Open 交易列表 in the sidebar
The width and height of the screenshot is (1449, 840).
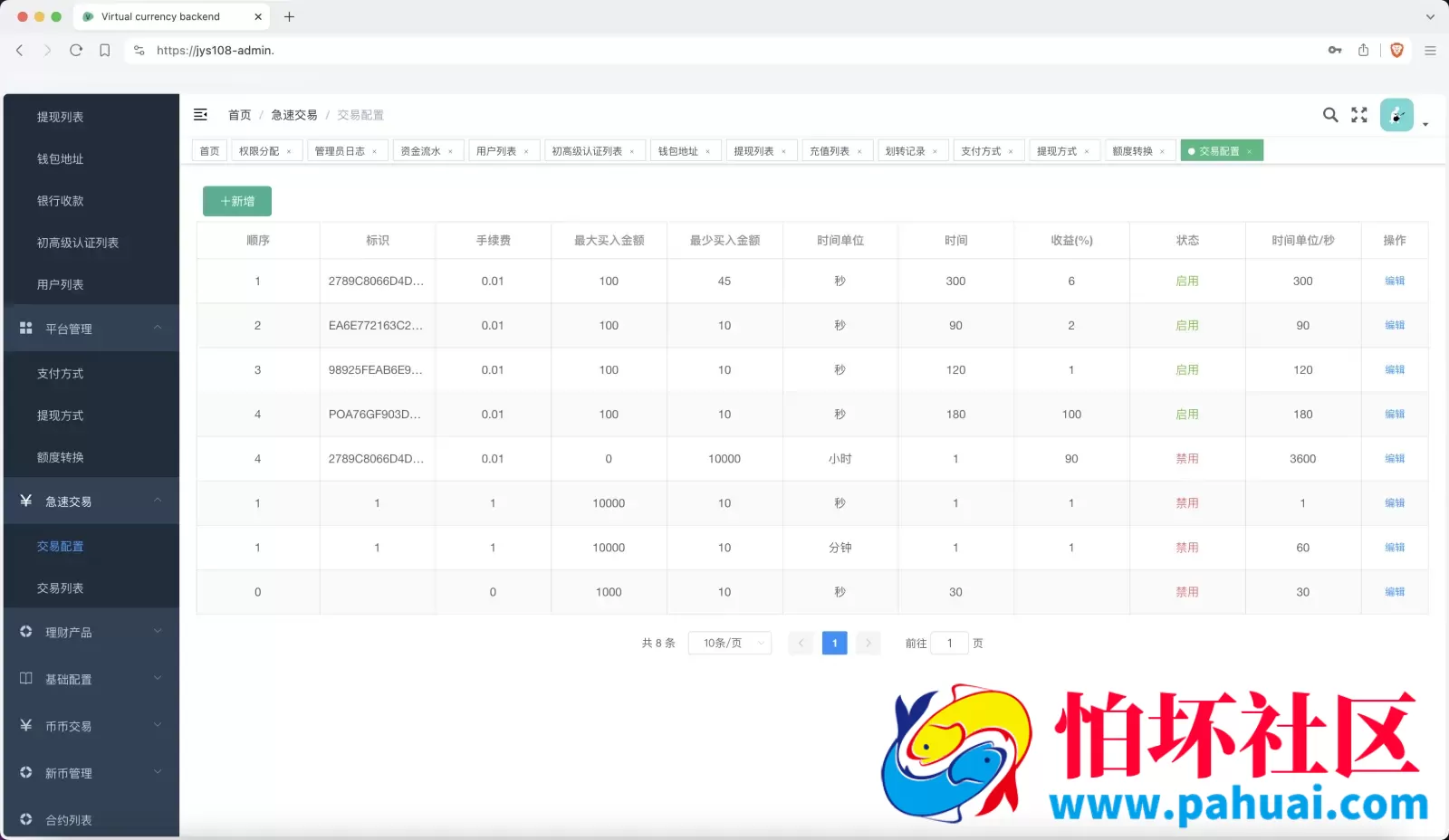pos(60,587)
